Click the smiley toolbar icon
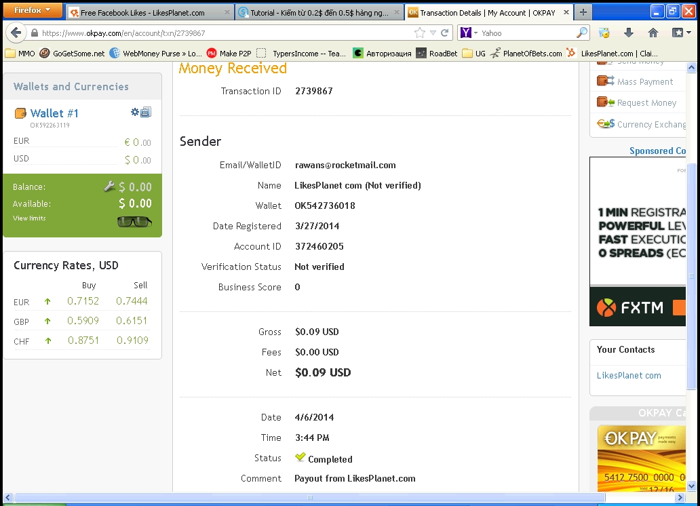Screen dimensions: 700x506 click(604, 33)
